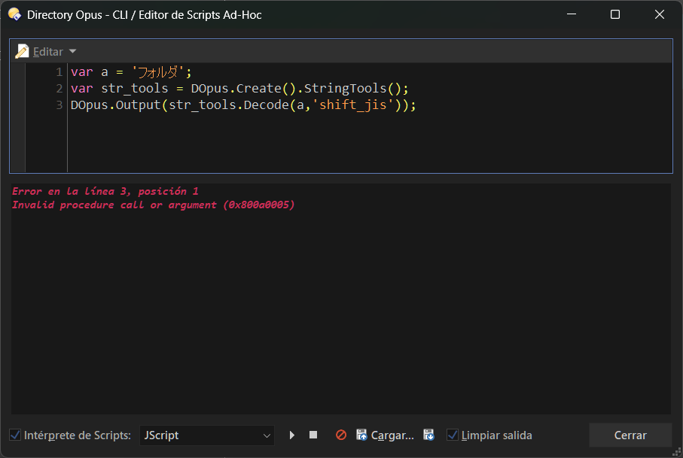Click the Editar pencil icon

(x=22, y=51)
